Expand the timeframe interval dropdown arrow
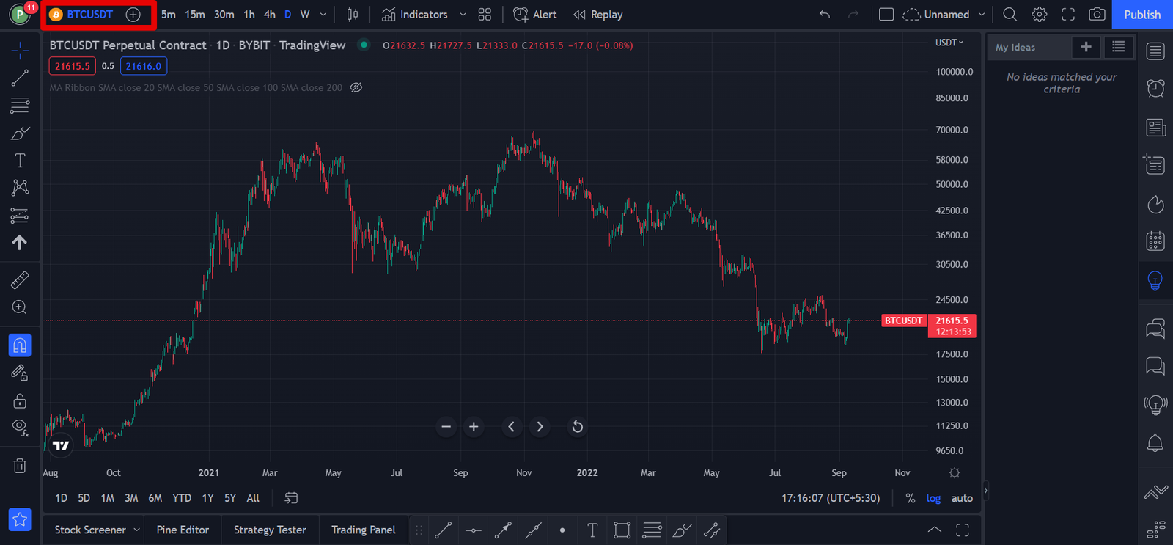 click(x=323, y=15)
